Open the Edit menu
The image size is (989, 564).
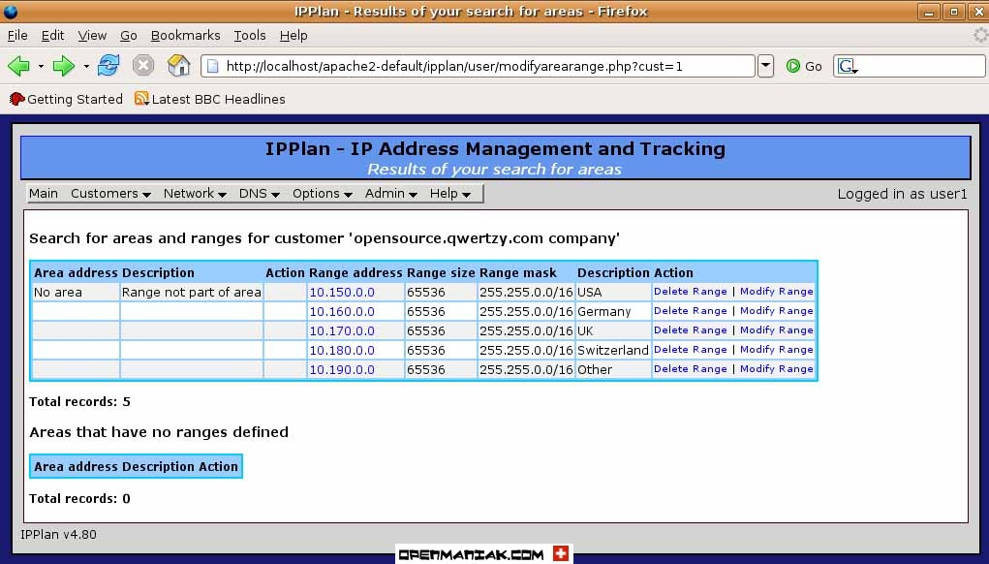[52, 35]
